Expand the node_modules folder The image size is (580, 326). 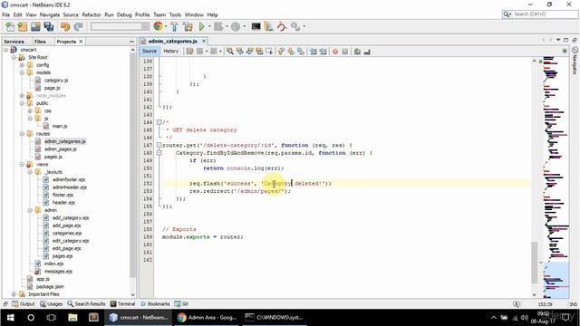point(22,96)
